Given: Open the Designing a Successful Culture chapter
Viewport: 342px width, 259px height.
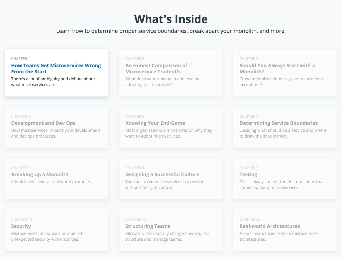Looking at the screenshot, I should click(162, 174).
